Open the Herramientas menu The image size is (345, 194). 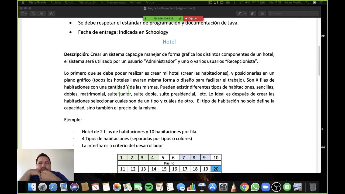pyautogui.click(x=116, y=2)
